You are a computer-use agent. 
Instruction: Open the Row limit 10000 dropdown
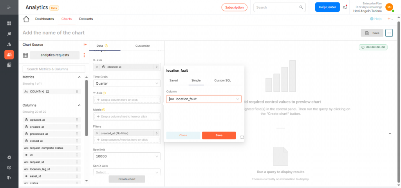click(126, 156)
